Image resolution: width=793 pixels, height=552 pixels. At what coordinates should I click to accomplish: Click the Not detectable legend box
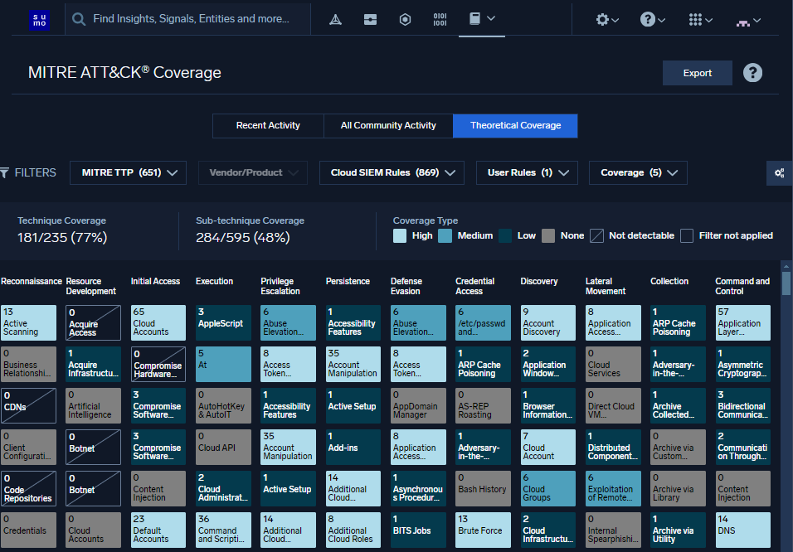(x=596, y=235)
